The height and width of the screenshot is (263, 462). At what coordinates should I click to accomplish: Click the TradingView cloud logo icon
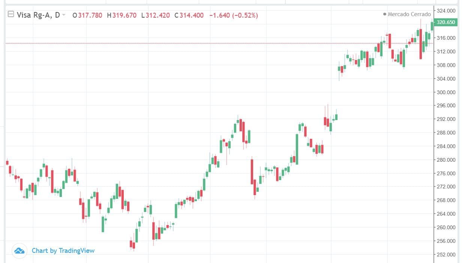(19, 251)
